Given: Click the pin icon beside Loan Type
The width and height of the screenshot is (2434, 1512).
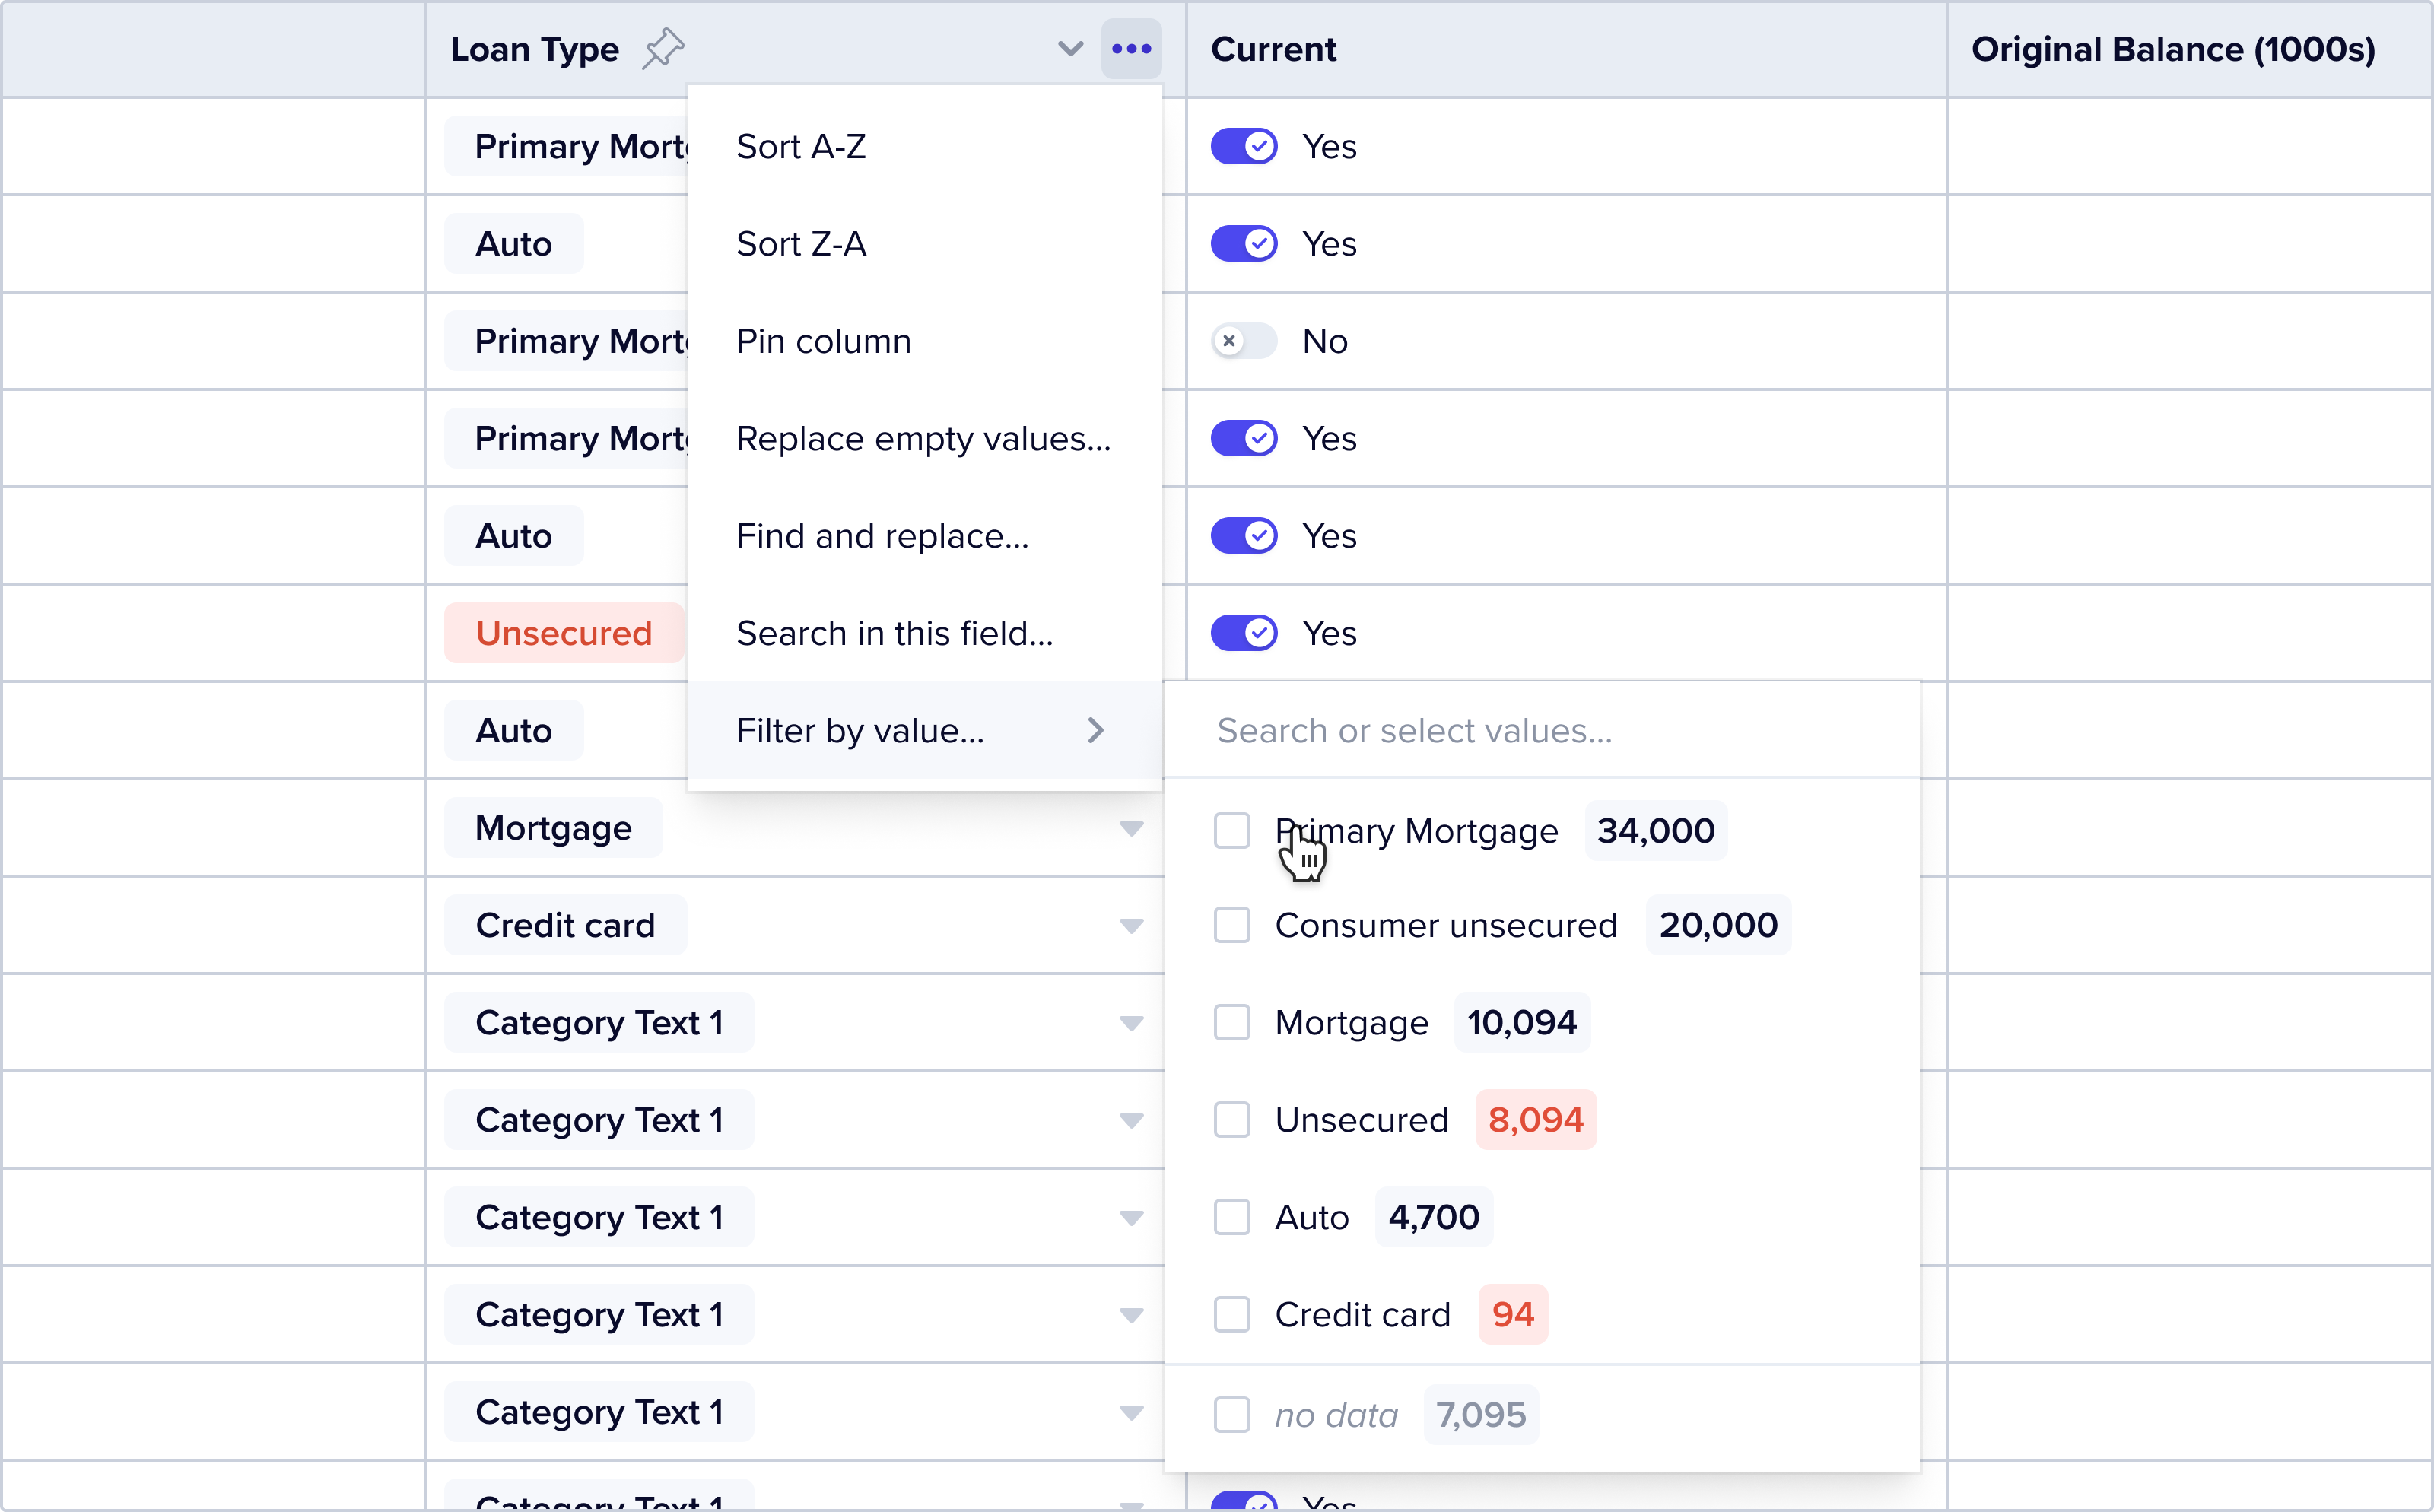Looking at the screenshot, I should 662,48.
